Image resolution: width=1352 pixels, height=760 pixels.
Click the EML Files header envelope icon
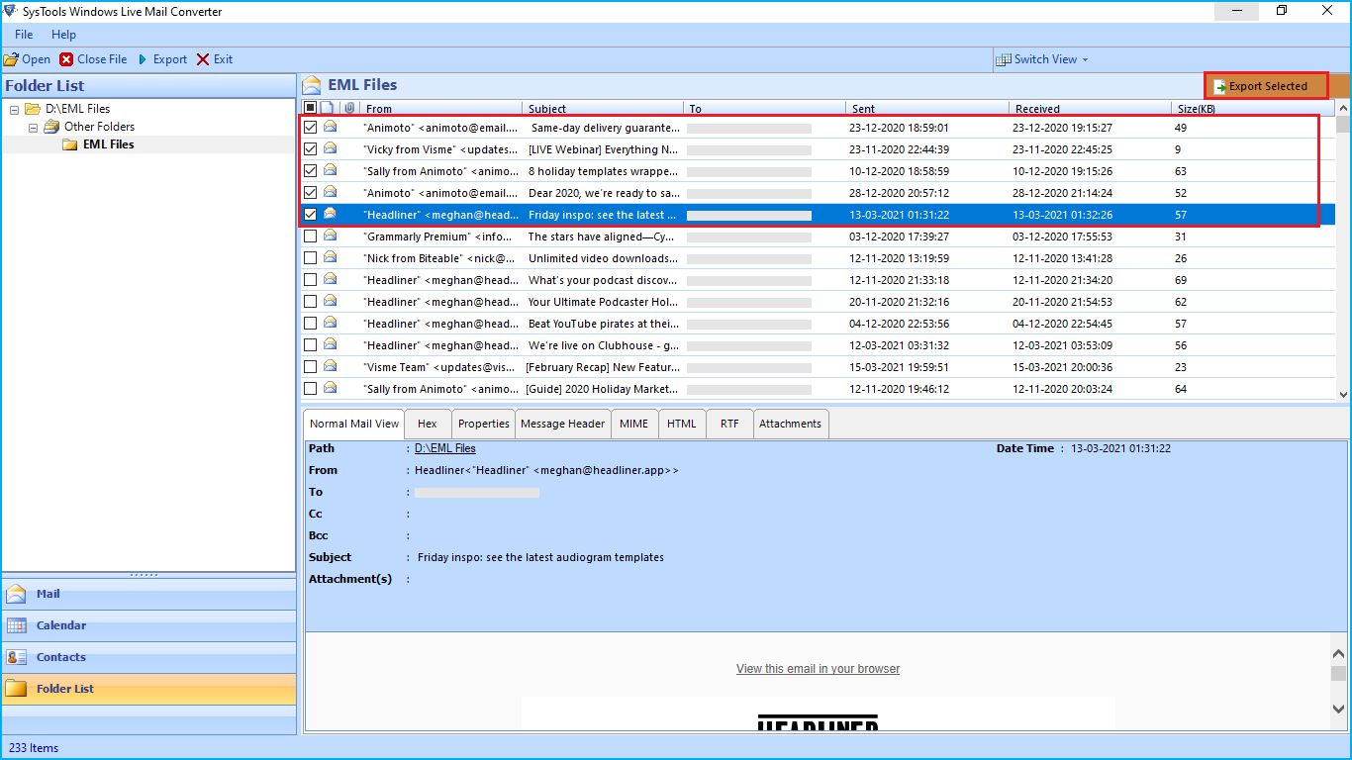click(x=312, y=85)
